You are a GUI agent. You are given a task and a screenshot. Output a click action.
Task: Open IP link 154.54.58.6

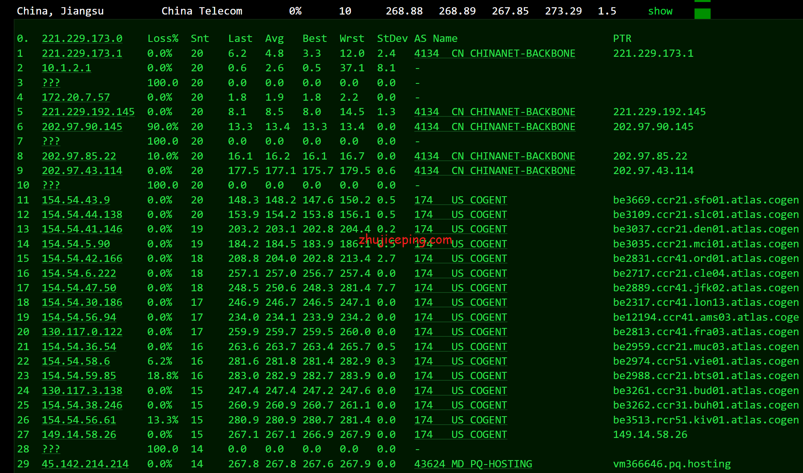coord(76,361)
